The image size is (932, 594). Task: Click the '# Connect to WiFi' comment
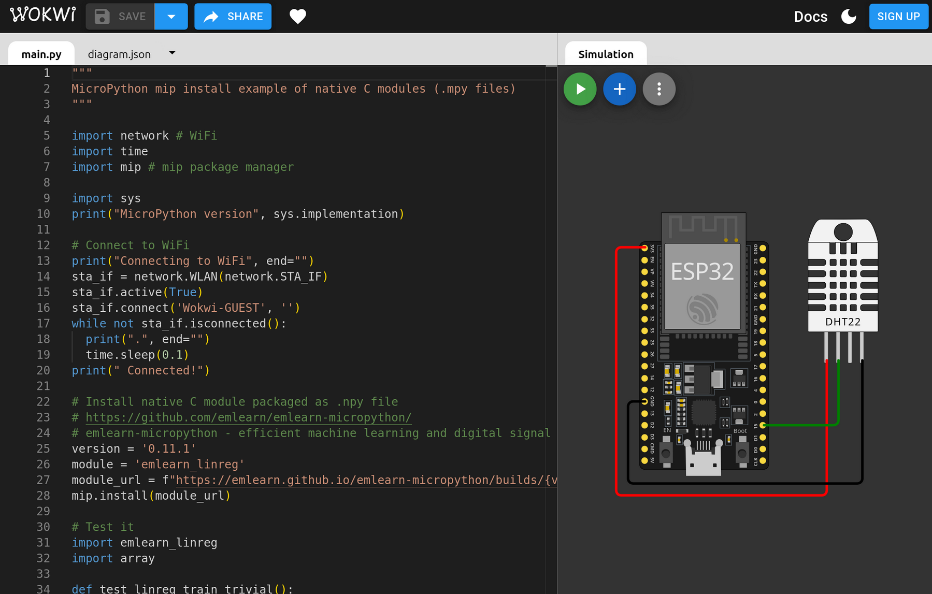click(130, 245)
